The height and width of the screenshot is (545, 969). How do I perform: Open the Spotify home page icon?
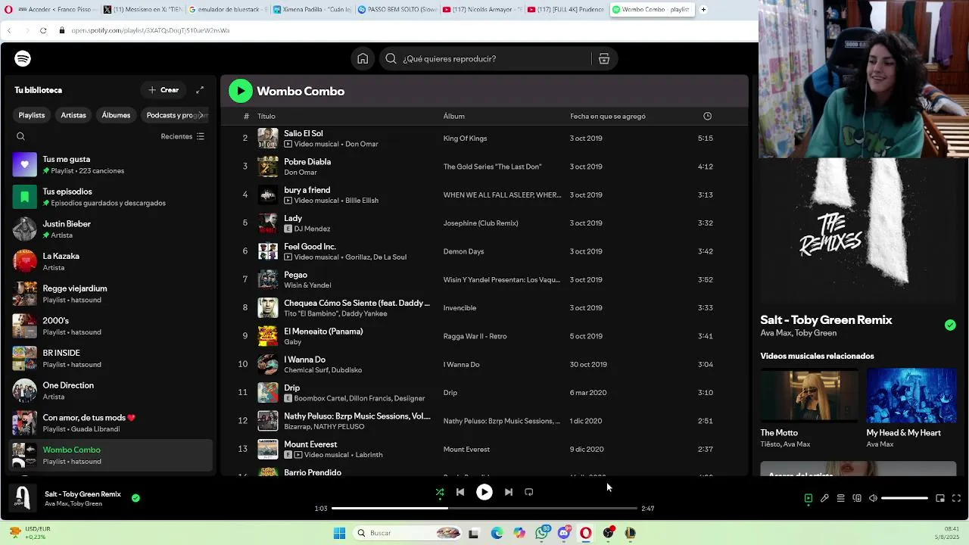tap(363, 59)
